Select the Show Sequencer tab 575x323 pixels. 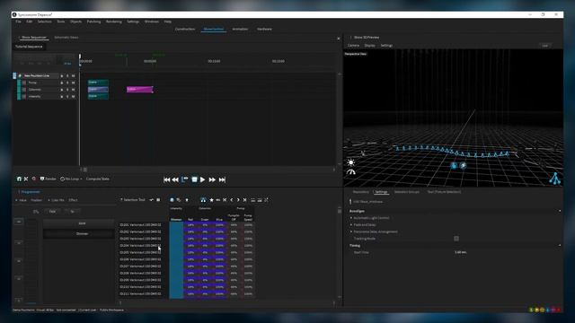tap(34, 38)
